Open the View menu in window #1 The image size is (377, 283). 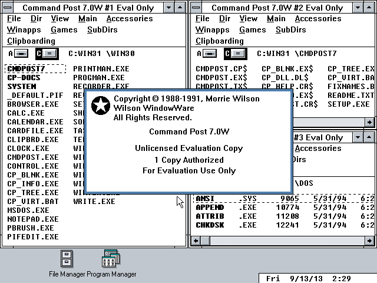coord(60,18)
